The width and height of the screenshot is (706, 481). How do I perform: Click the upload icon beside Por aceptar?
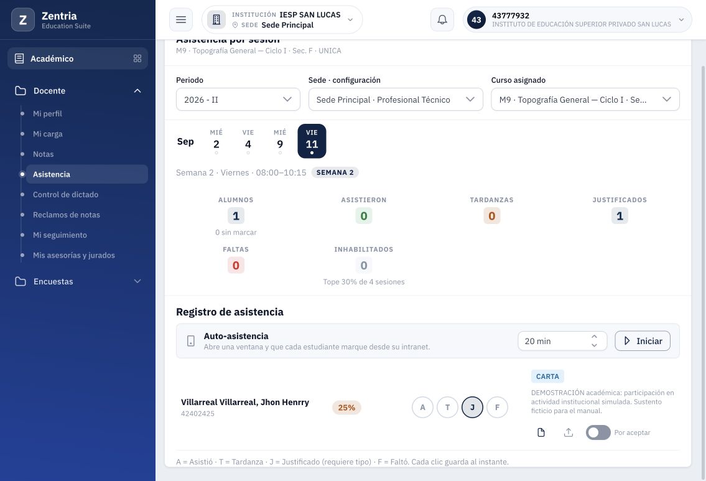coord(569,432)
